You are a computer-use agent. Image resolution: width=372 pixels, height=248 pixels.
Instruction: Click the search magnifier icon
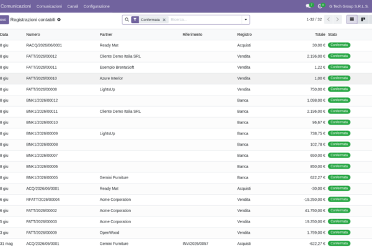coord(127,20)
